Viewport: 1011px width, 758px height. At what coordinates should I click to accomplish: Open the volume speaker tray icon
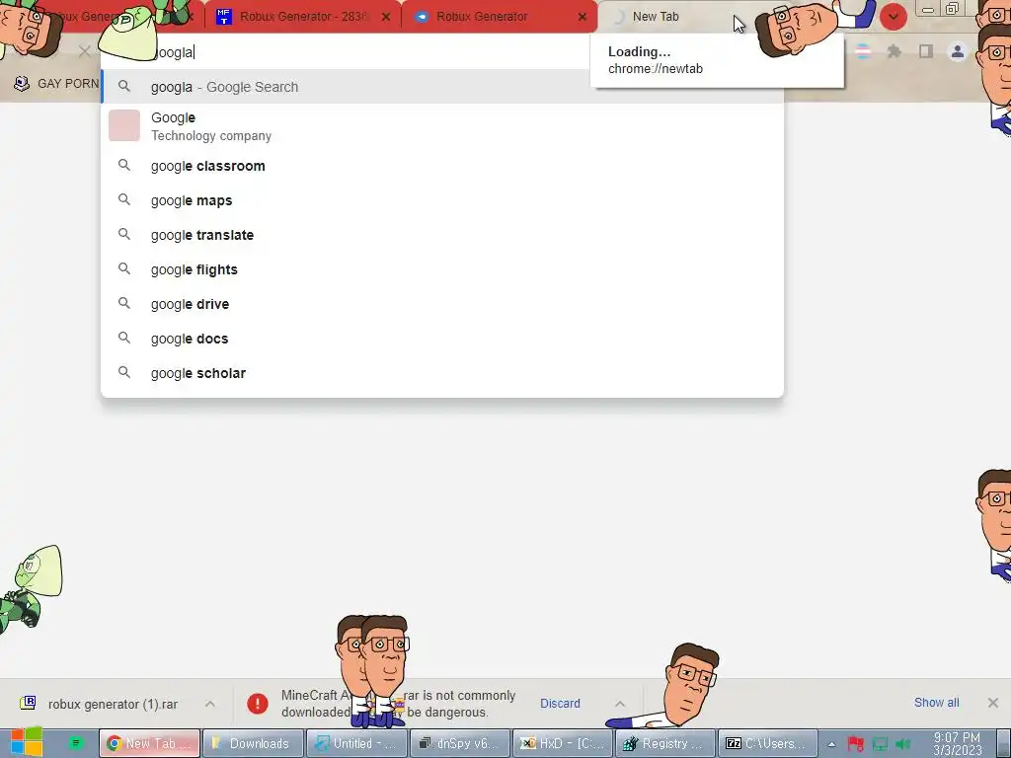[x=903, y=744]
